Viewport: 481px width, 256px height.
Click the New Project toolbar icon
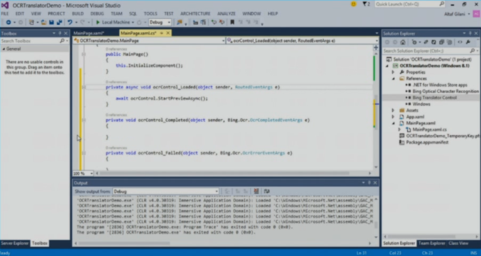[31, 22]
